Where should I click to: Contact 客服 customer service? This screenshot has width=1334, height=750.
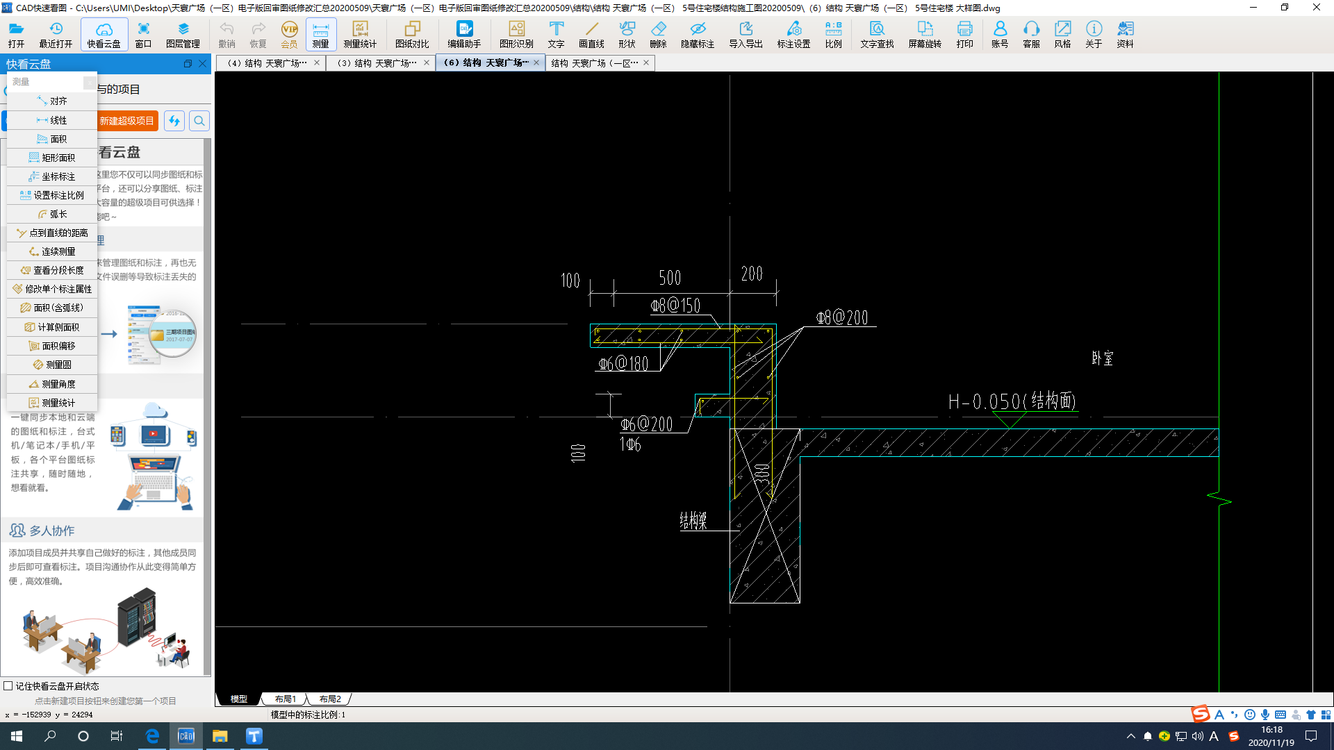tap(1031, 34)
